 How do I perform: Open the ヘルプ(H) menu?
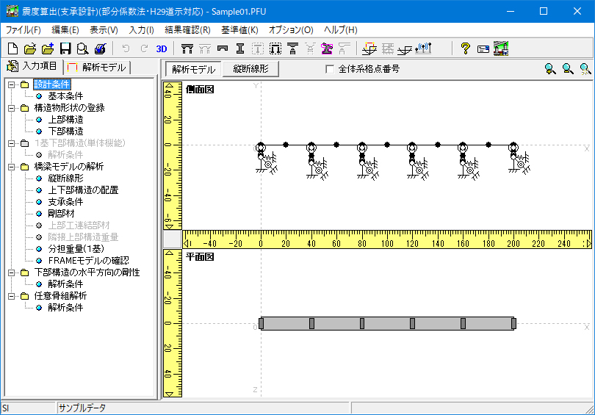click(x=340, y=30)
